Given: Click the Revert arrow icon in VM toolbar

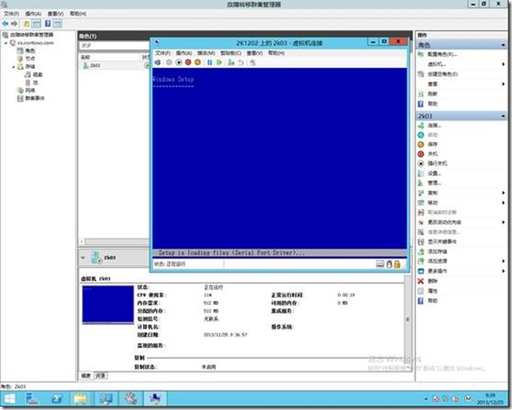Looking at the screenshot, I should pos(241,62).
